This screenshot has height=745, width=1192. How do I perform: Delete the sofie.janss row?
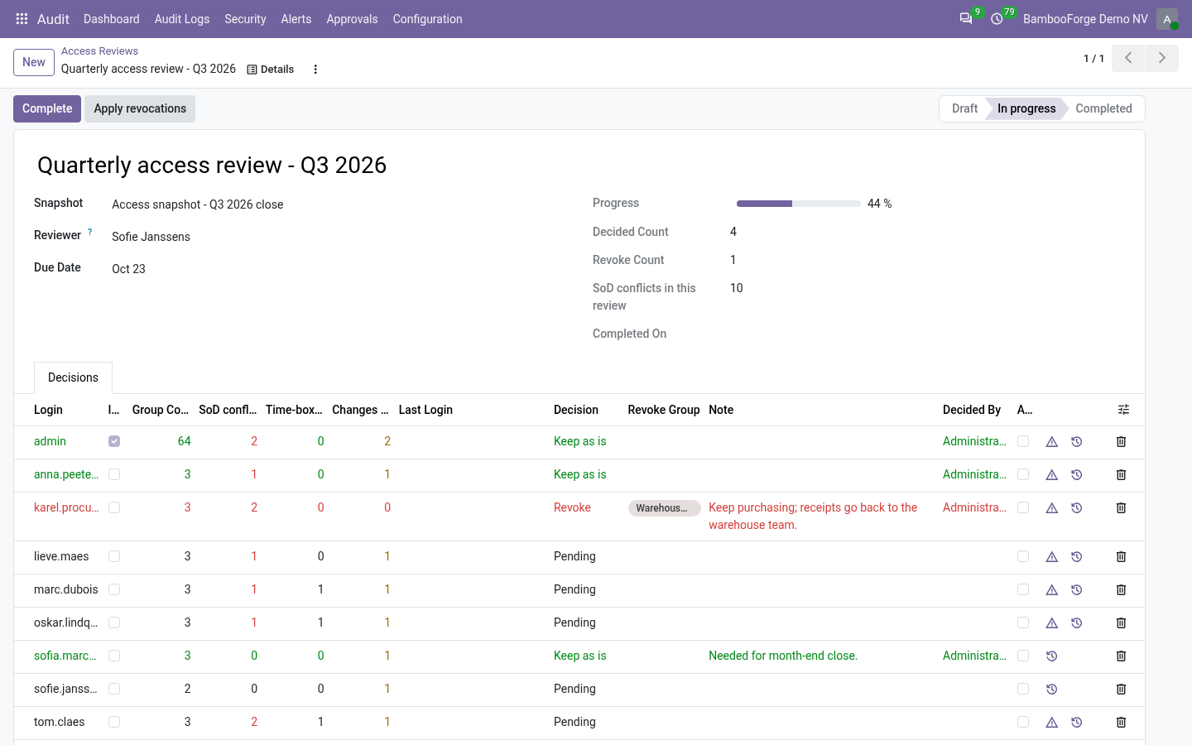pos(1122,690)
